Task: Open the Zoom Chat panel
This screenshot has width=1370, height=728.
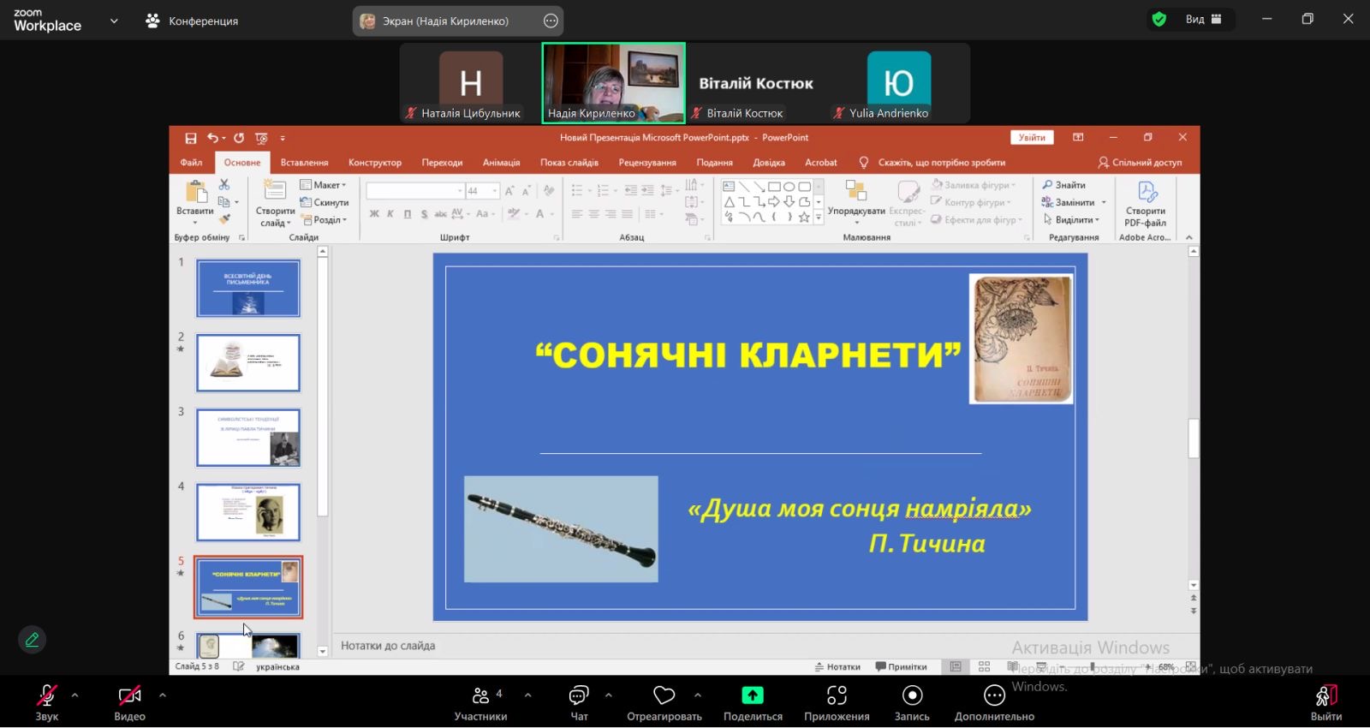Action: point(579,696)
